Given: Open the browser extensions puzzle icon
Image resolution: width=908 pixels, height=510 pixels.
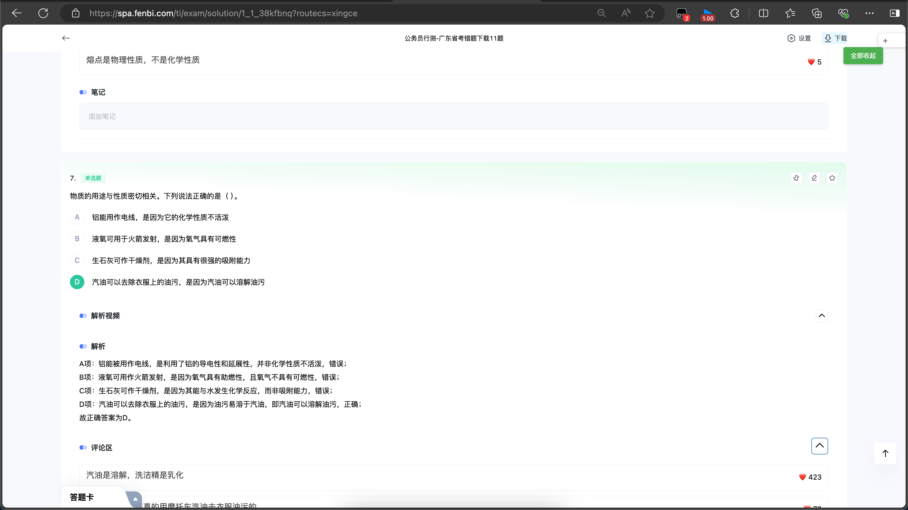Looking at the screenshot, I should pos(734,13).
